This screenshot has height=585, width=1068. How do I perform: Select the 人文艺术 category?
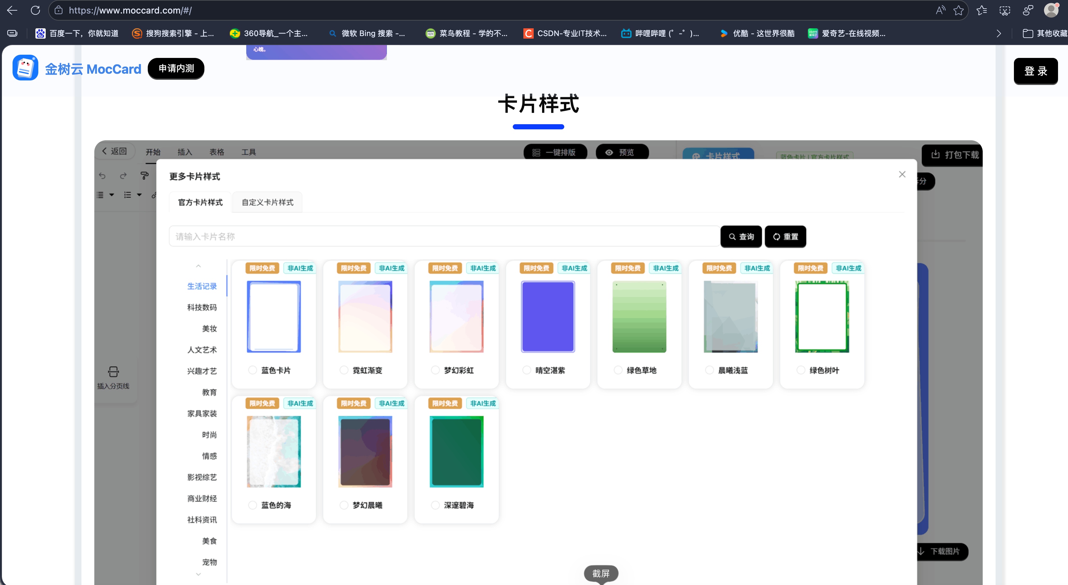(202, 350)
